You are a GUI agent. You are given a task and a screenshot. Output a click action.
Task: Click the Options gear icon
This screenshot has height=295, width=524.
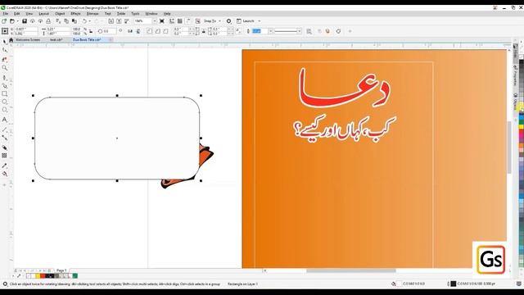[228, 21]
